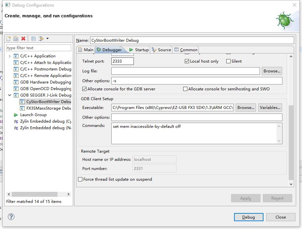Open the Source tab

(x=161, y=50)
